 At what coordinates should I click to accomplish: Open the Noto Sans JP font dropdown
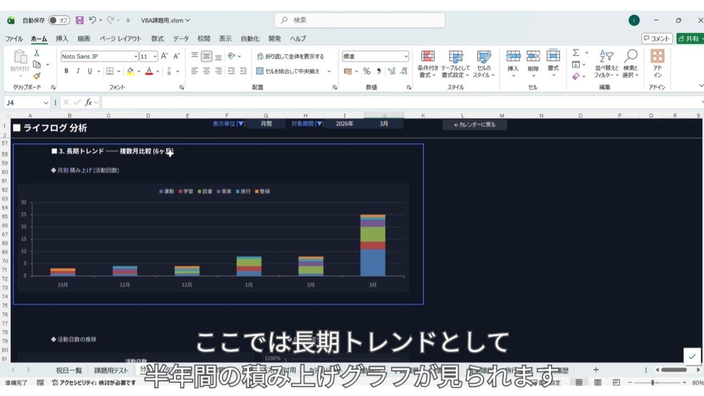[136, 56]
